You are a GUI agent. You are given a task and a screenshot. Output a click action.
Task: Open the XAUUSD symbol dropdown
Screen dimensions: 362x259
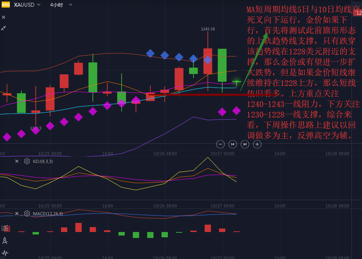pyautogui.click(x=27, y=5)
